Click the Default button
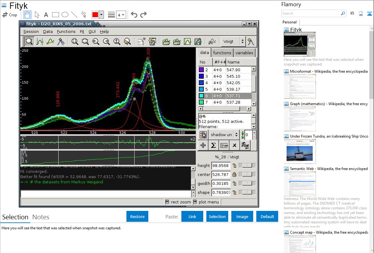The height and width of the screenshot is (253, 374). (267, 217)
